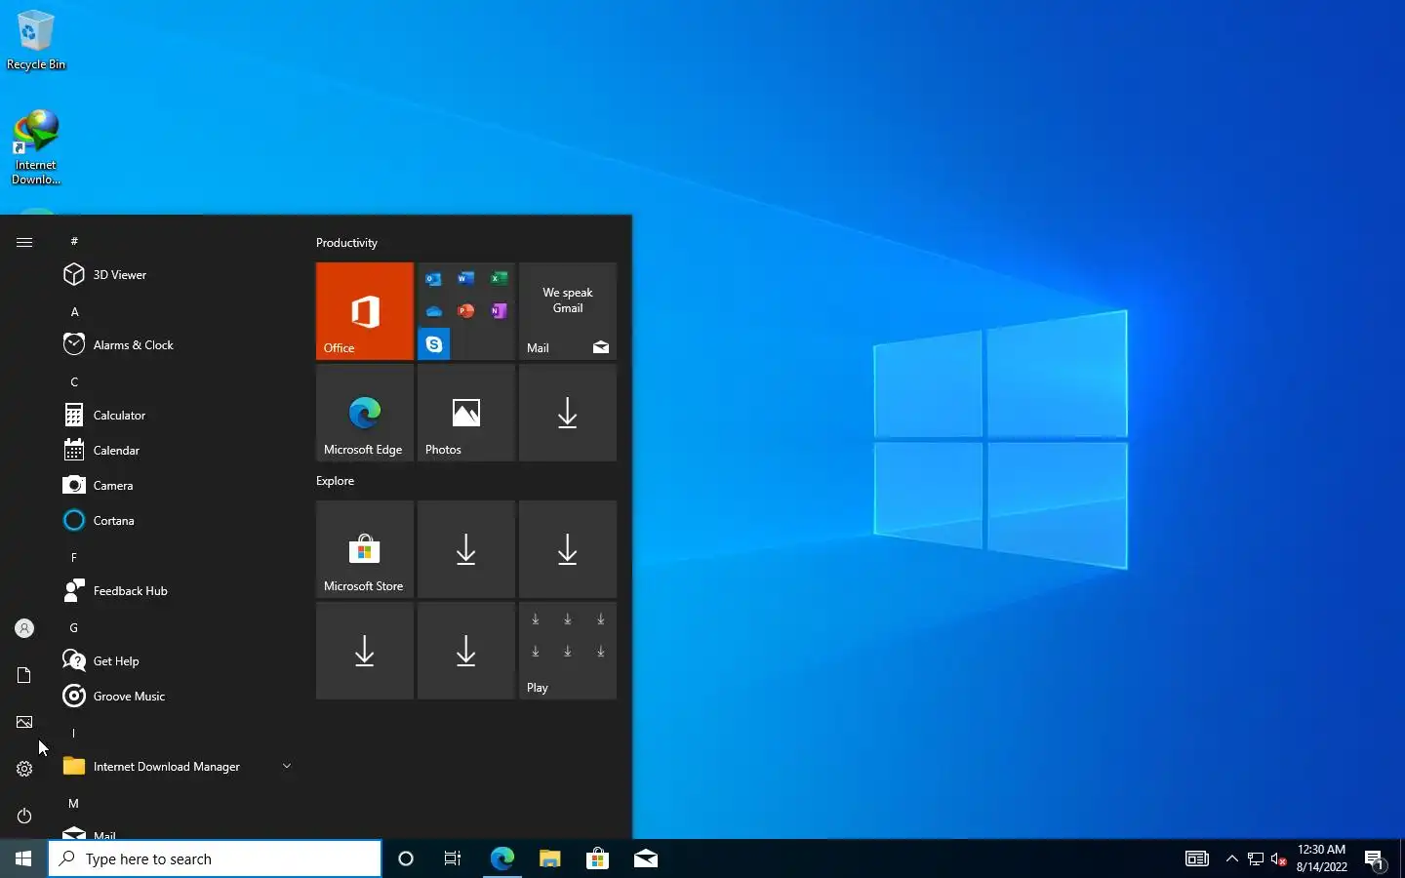Open Microsoft Store from the taskbar
Viewport: 1405px width, 878px height.
pyautogui.click(x=597, y=858)
